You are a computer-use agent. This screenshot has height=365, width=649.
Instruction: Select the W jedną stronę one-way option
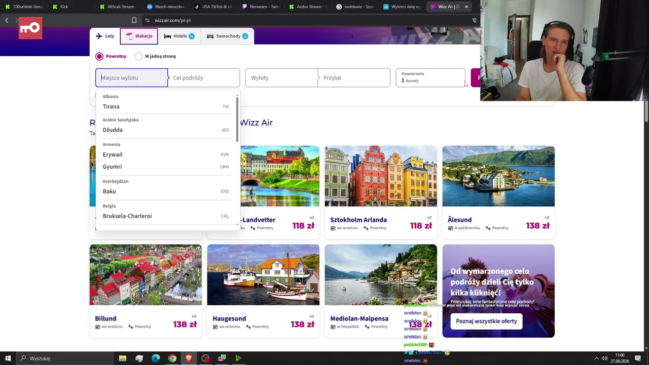coord(155,56)
